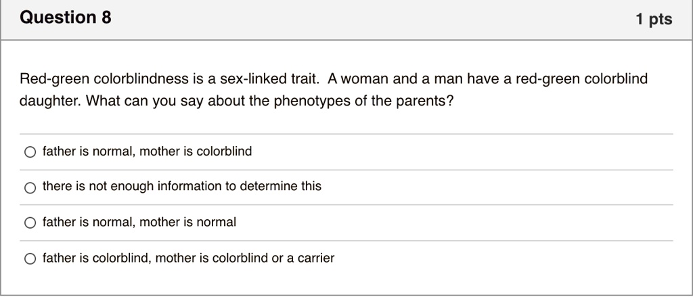The height and width of the screenshot is (297, 693).
Task: Click the text 'there is not enough information to determine this'
Action: click(x=181, y=186)
